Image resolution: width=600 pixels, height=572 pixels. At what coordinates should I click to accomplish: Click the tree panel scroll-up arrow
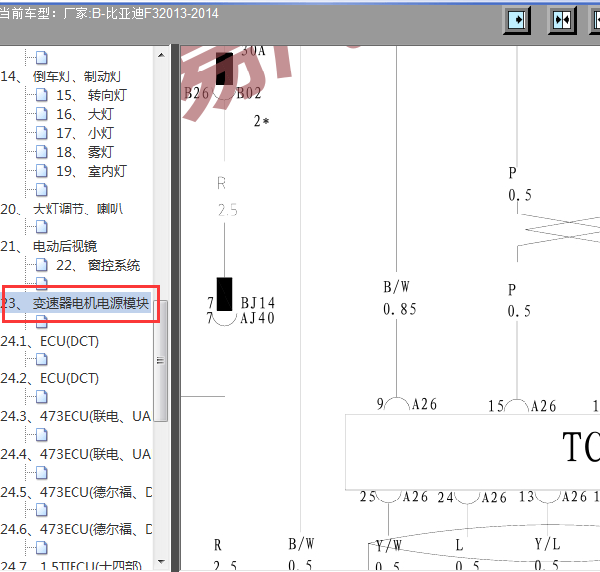click(161, 55)
